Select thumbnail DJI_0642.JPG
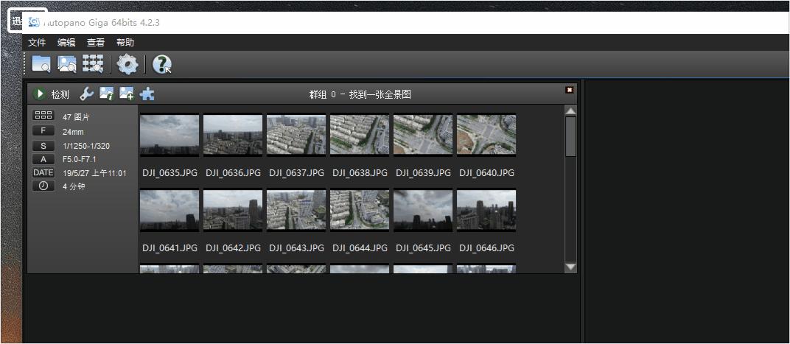 [x=233, y=210]
